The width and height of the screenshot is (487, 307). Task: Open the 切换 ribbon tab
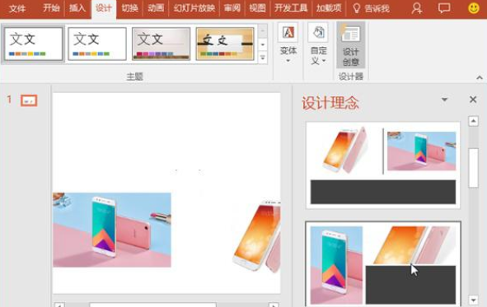(129, 8)
